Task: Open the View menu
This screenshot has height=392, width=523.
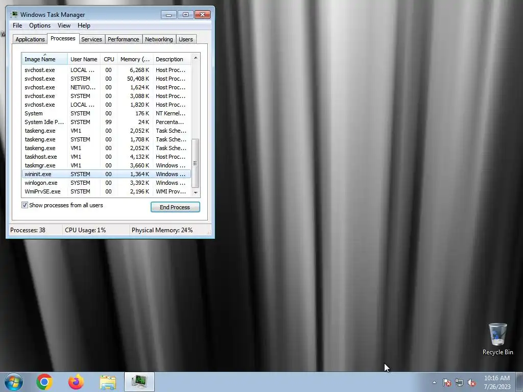Action: 64,26
